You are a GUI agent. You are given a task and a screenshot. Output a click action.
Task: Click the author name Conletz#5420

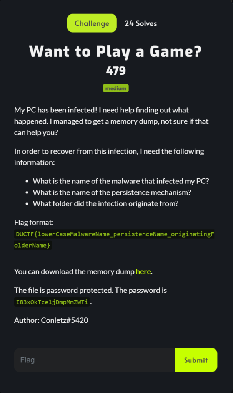click(x=64, y=320)
